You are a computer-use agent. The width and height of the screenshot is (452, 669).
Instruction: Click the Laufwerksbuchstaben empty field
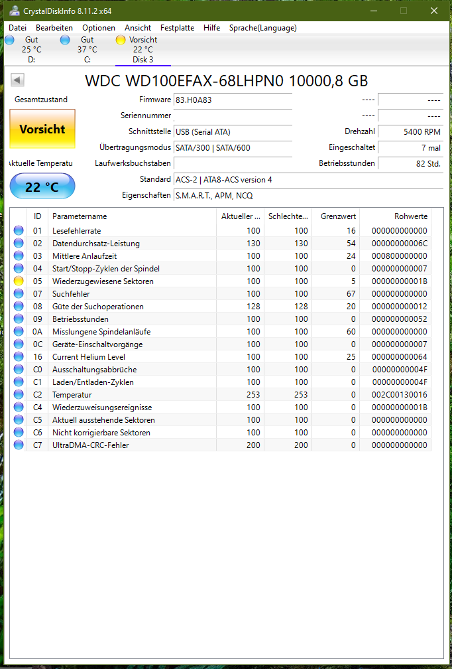[233, 163]
